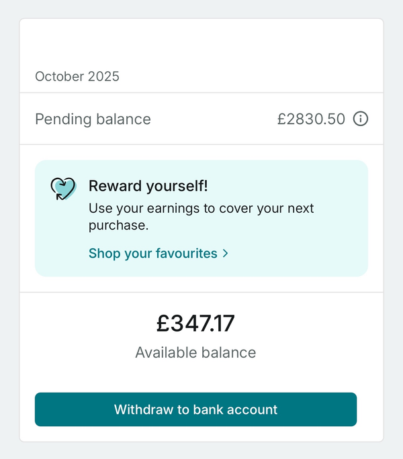Viewport: 403px width, 459px height.
Task: Open the Shop your favourites link
Action: pos(153,254)
